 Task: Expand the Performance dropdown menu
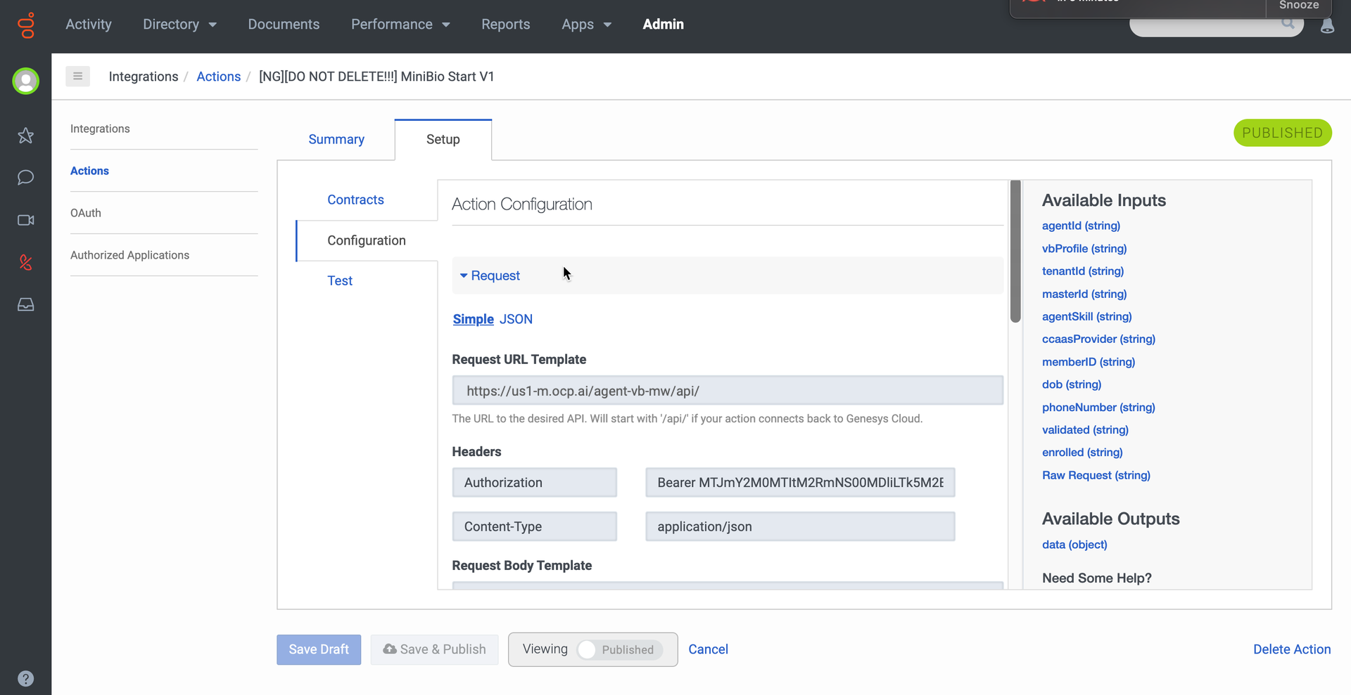coord(400,25)
